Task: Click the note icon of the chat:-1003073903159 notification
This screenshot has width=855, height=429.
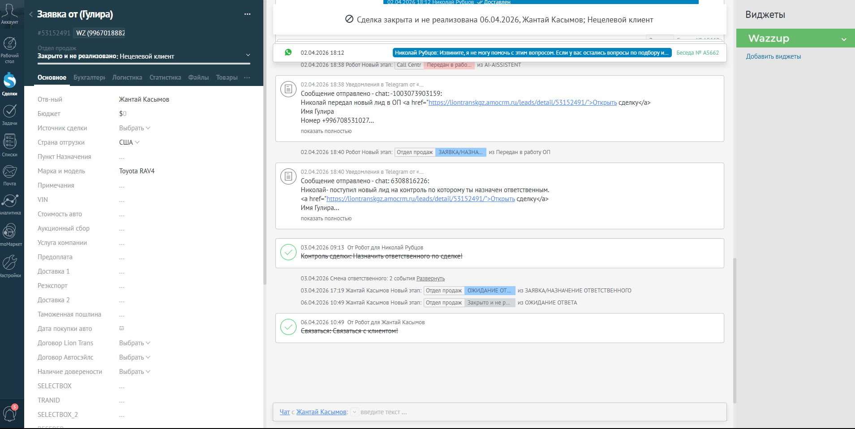Action: tap(288, 89)
